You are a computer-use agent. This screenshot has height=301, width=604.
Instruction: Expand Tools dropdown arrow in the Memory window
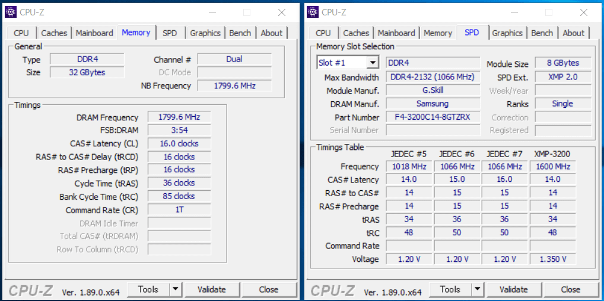175,289
